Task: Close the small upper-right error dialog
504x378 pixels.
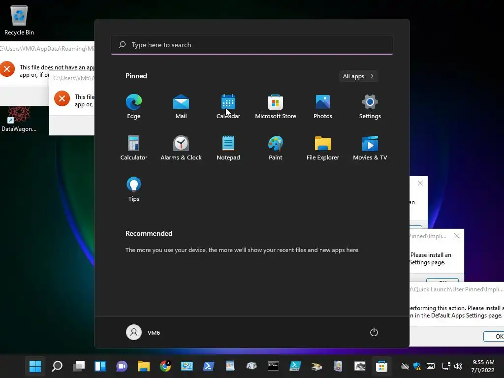Action: coord(420,183)
